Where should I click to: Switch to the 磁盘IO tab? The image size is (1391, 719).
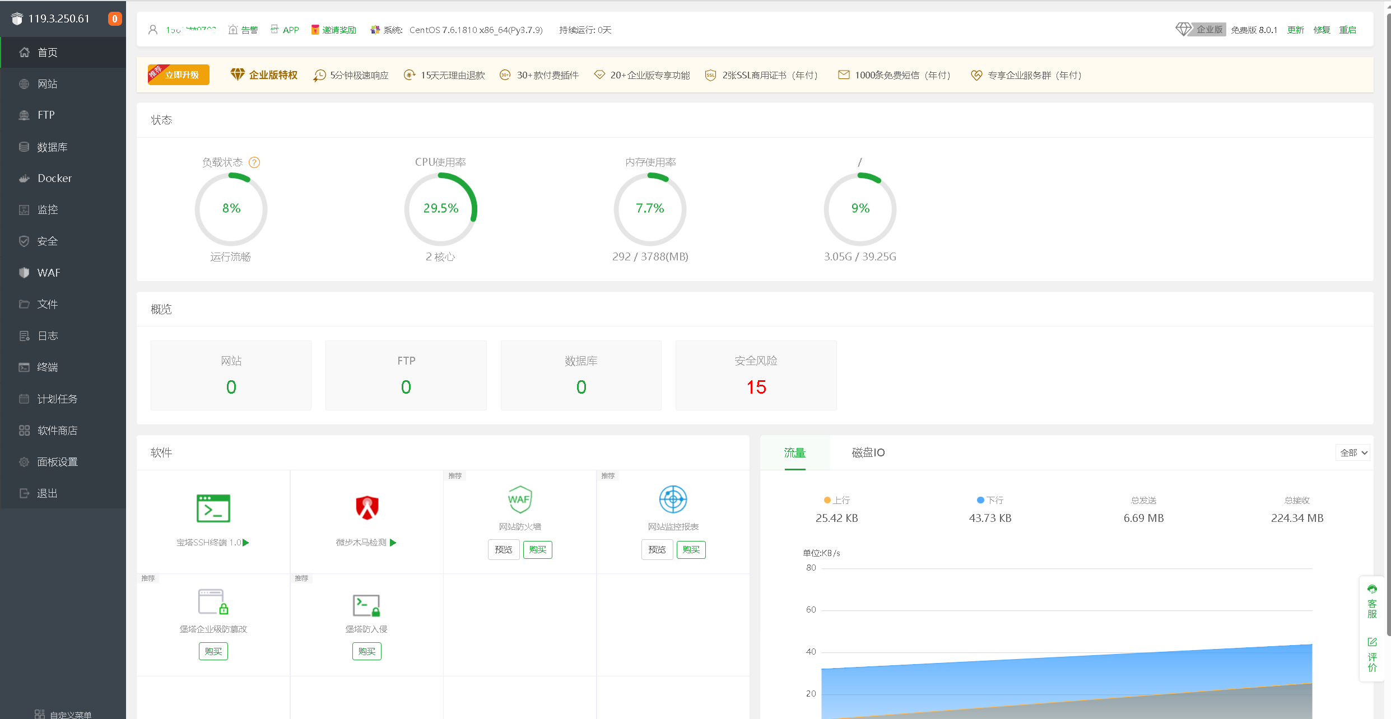tap(868, 452)
